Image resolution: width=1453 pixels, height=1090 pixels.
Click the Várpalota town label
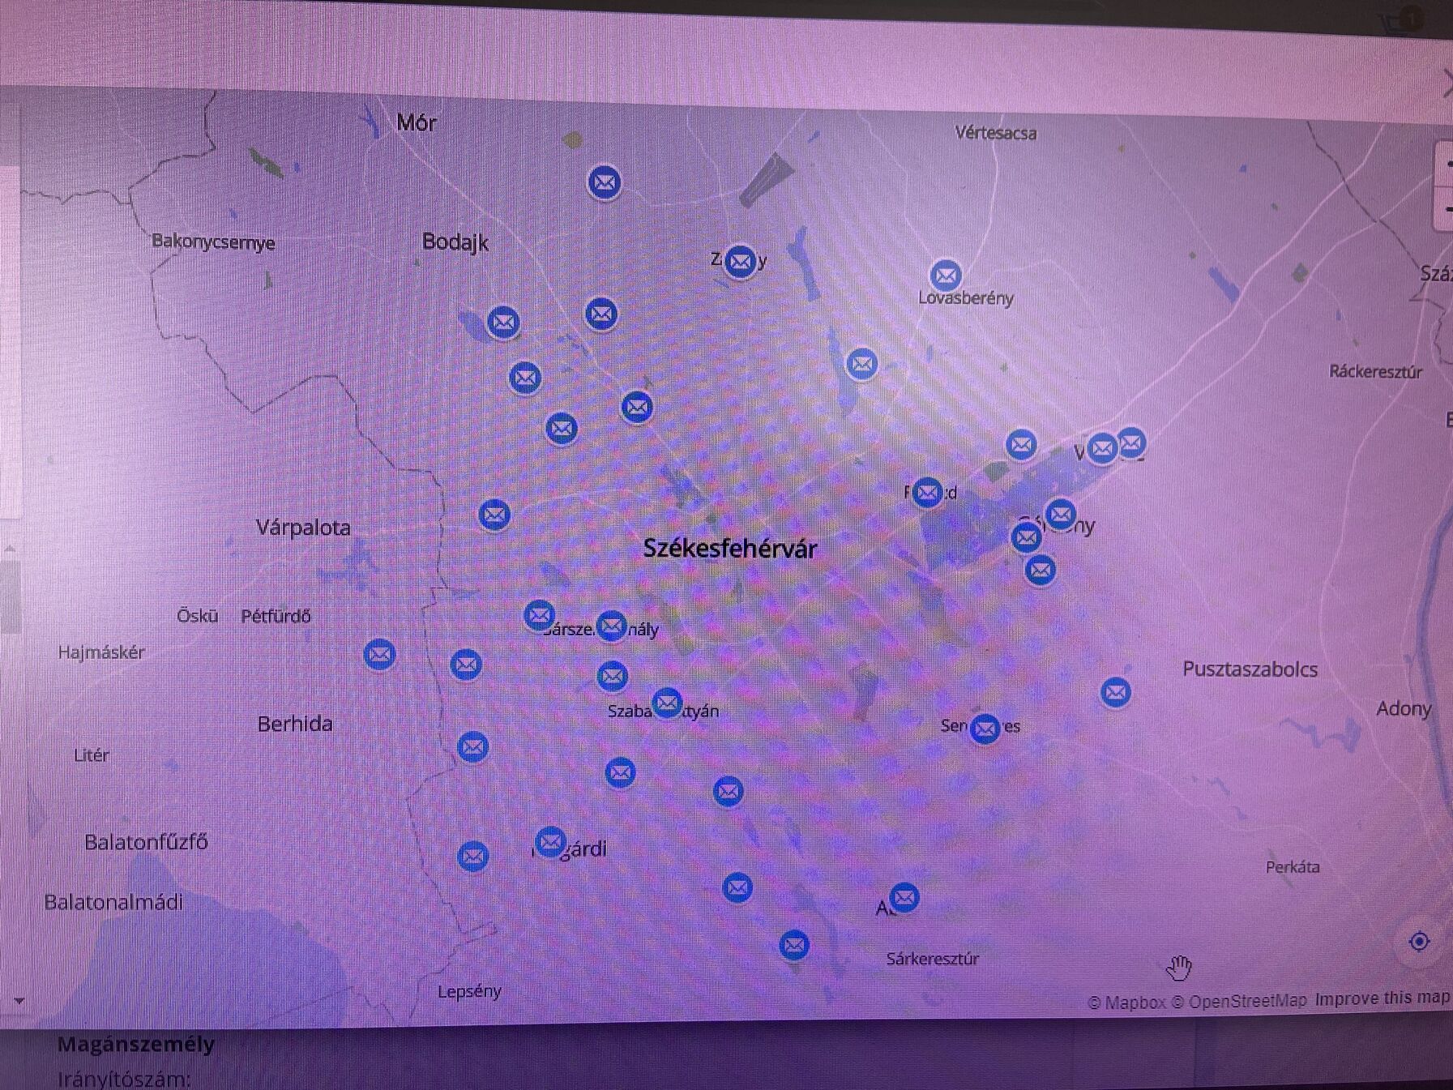[x=303, y=528]
